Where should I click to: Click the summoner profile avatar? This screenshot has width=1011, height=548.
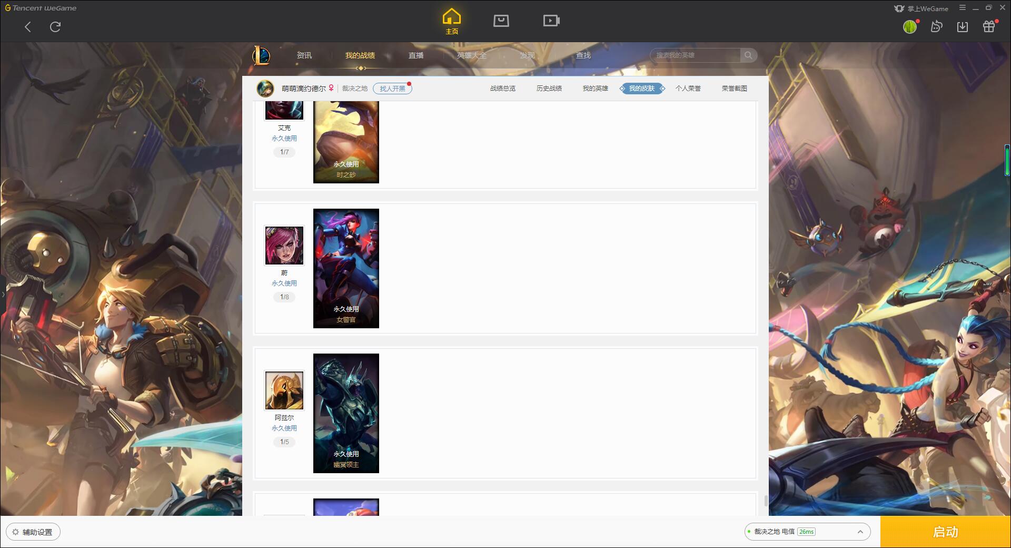click(x=265, y=89)
